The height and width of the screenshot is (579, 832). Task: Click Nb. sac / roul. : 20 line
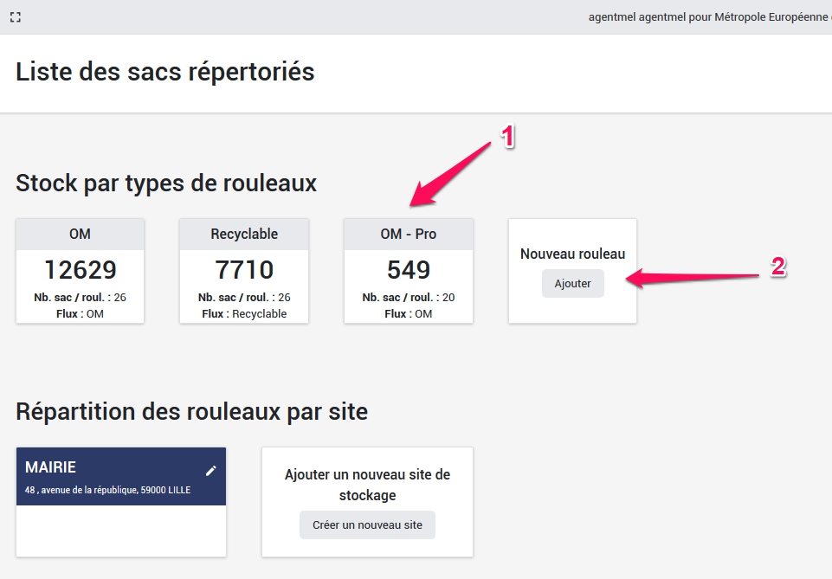408,297
